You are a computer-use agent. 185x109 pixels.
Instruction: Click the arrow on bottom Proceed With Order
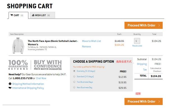click(x=159, y=101)
